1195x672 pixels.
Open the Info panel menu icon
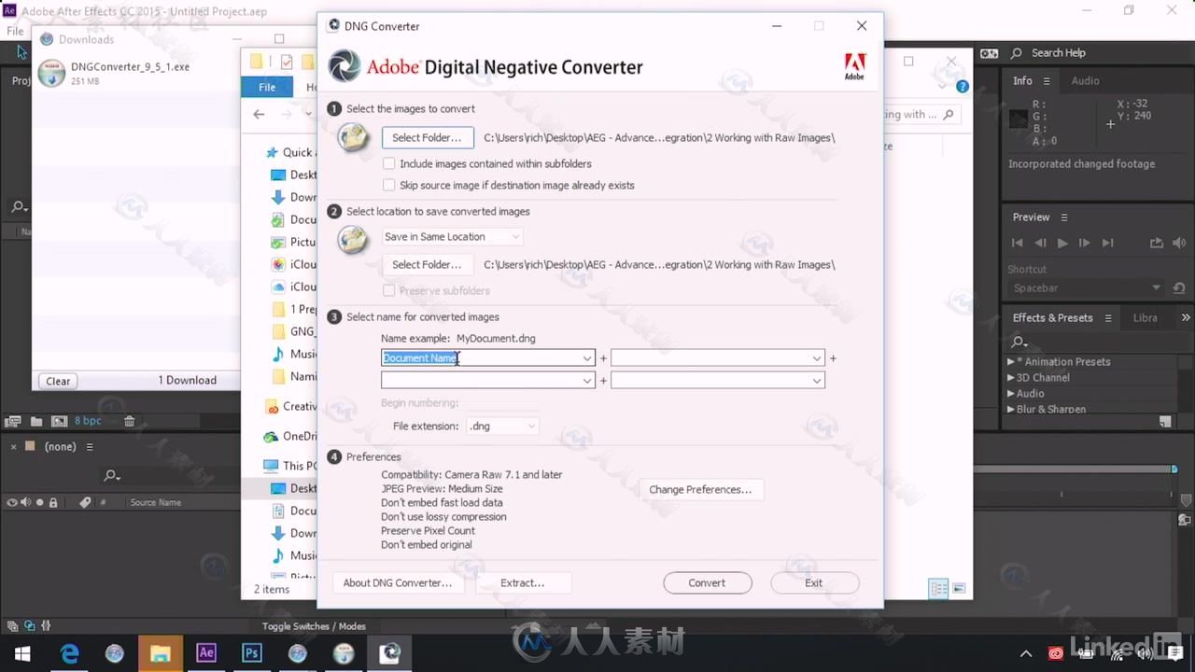1047,81
